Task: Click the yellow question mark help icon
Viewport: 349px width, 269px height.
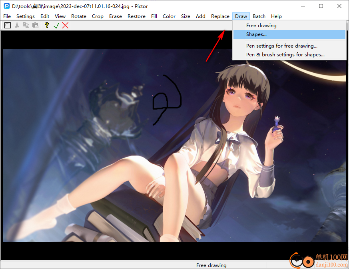Action: [47, 25]
